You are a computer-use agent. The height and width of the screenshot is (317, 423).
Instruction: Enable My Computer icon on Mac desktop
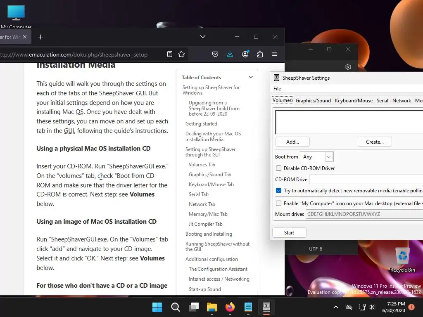pos(279,203)
